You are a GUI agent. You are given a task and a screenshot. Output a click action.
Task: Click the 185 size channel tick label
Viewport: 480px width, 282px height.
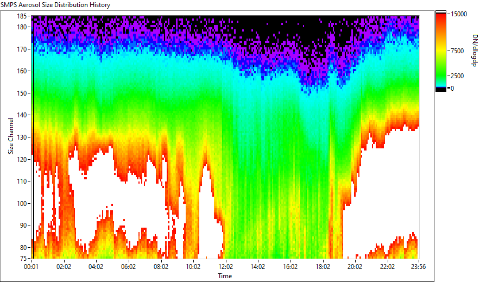tap(22, 16)
